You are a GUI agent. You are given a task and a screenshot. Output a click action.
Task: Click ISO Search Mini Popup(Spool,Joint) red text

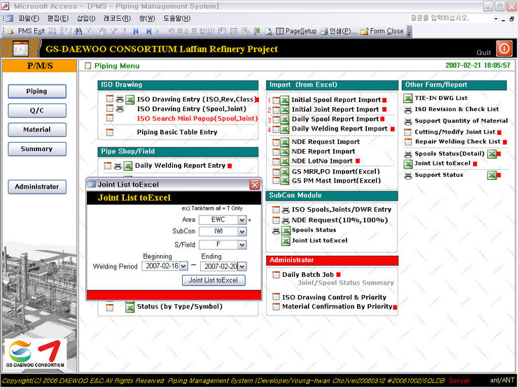[197, 118]
